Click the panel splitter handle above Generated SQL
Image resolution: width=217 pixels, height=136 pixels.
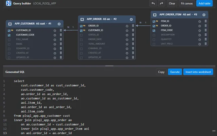(109, 66)
